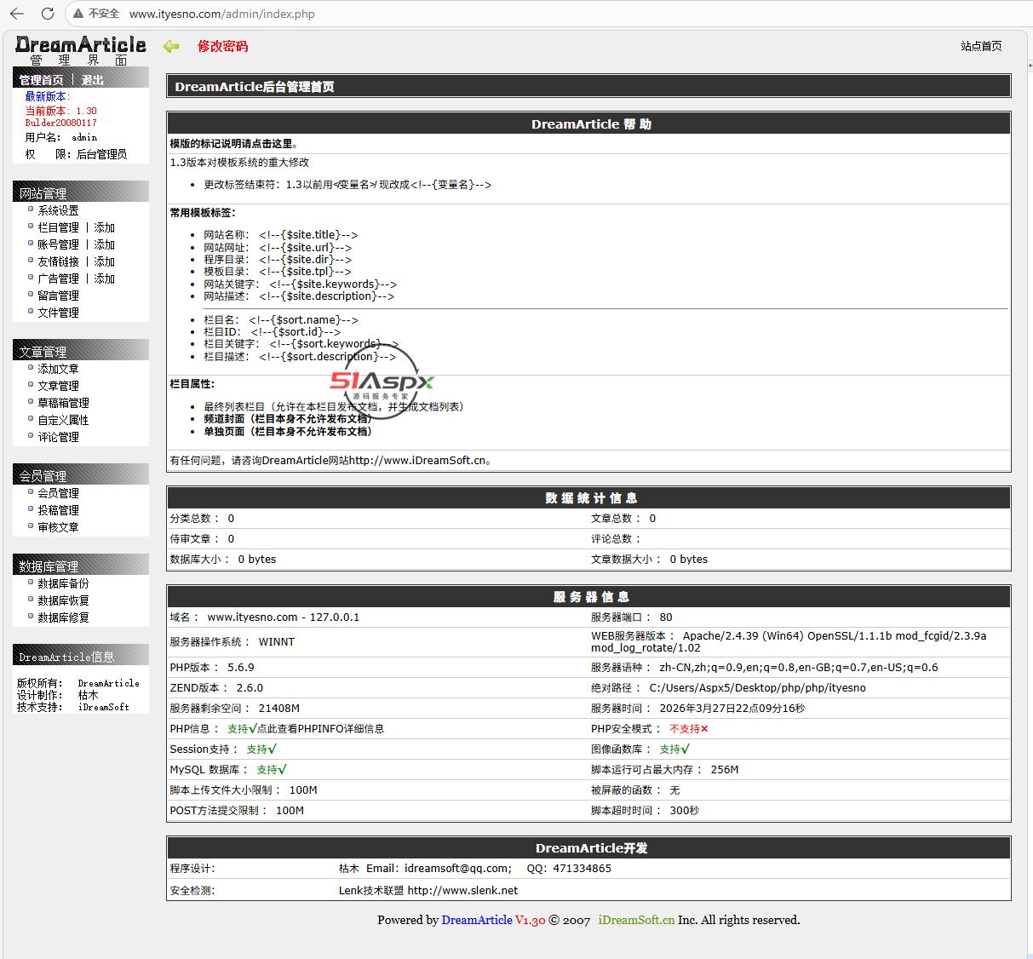Open 管理首页 in sidebar
This screenshot has width=1033, height=959.
[41, 80]
